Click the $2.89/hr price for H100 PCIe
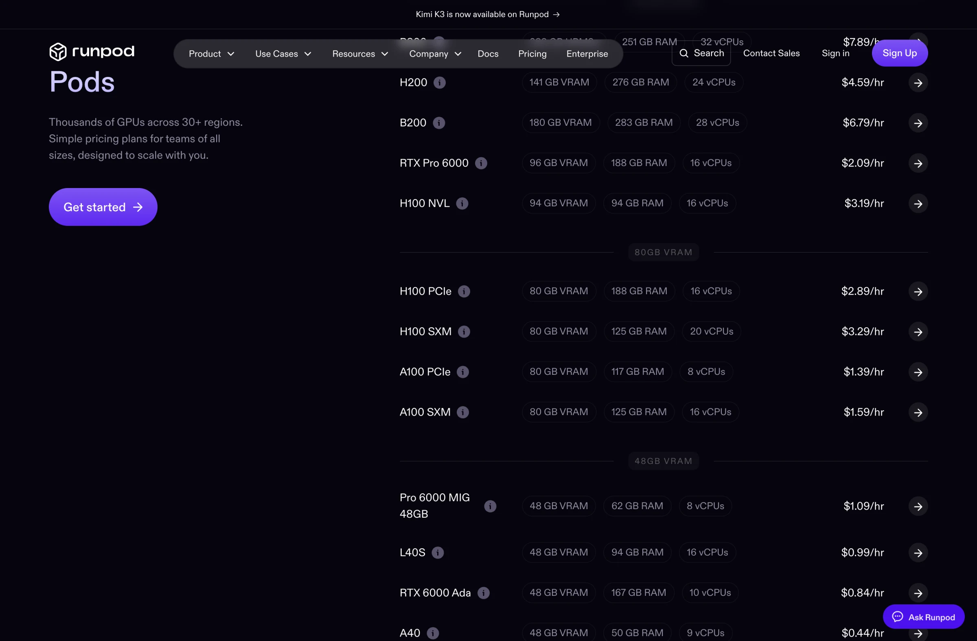The image size is (977, 641). coord(862,291)
